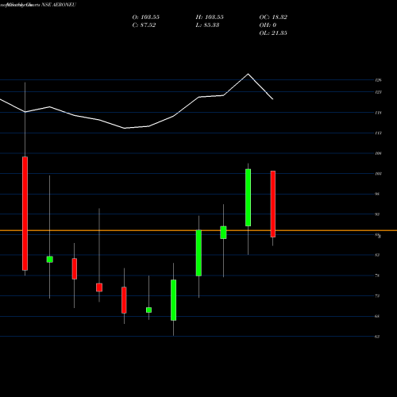
Task: Click the 98 price axis label
Action: click(x=377, y=194)
